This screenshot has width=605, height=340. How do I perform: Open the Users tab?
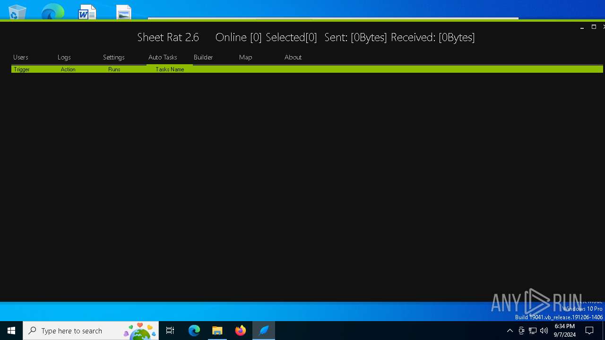21,57
